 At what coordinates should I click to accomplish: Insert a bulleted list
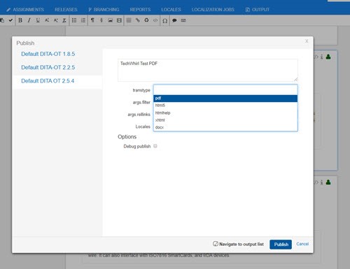[x=74, y=20]
